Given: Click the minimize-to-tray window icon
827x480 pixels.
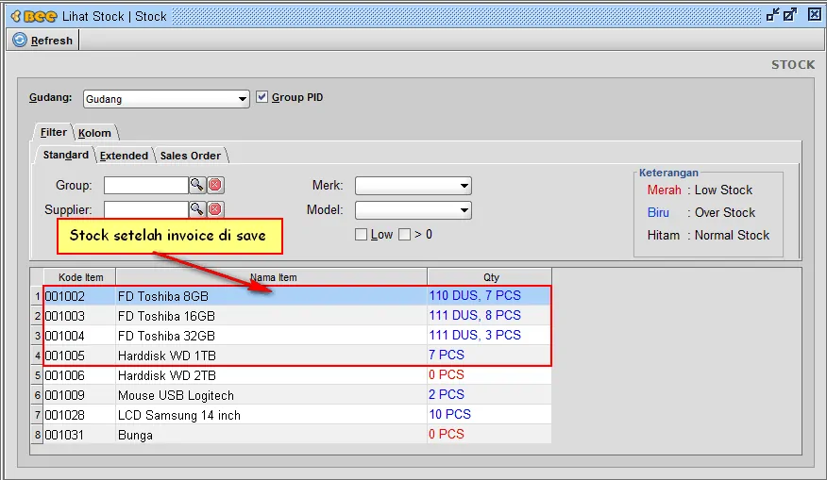Looking at the screenshot, I should (x=772, y=15).
